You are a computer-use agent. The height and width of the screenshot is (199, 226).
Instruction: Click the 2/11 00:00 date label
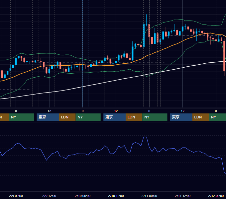[149, 196]
